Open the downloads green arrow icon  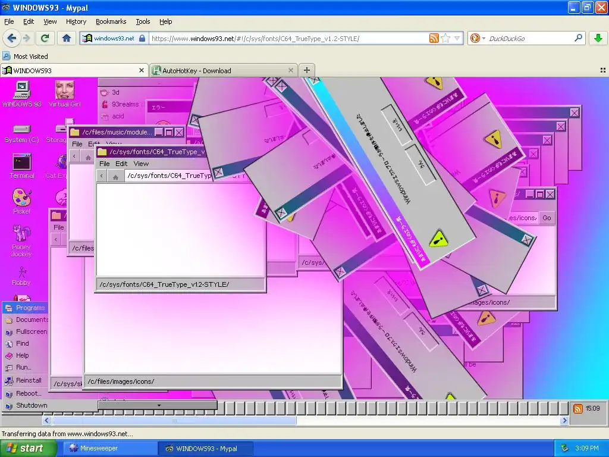click(598, 38)
